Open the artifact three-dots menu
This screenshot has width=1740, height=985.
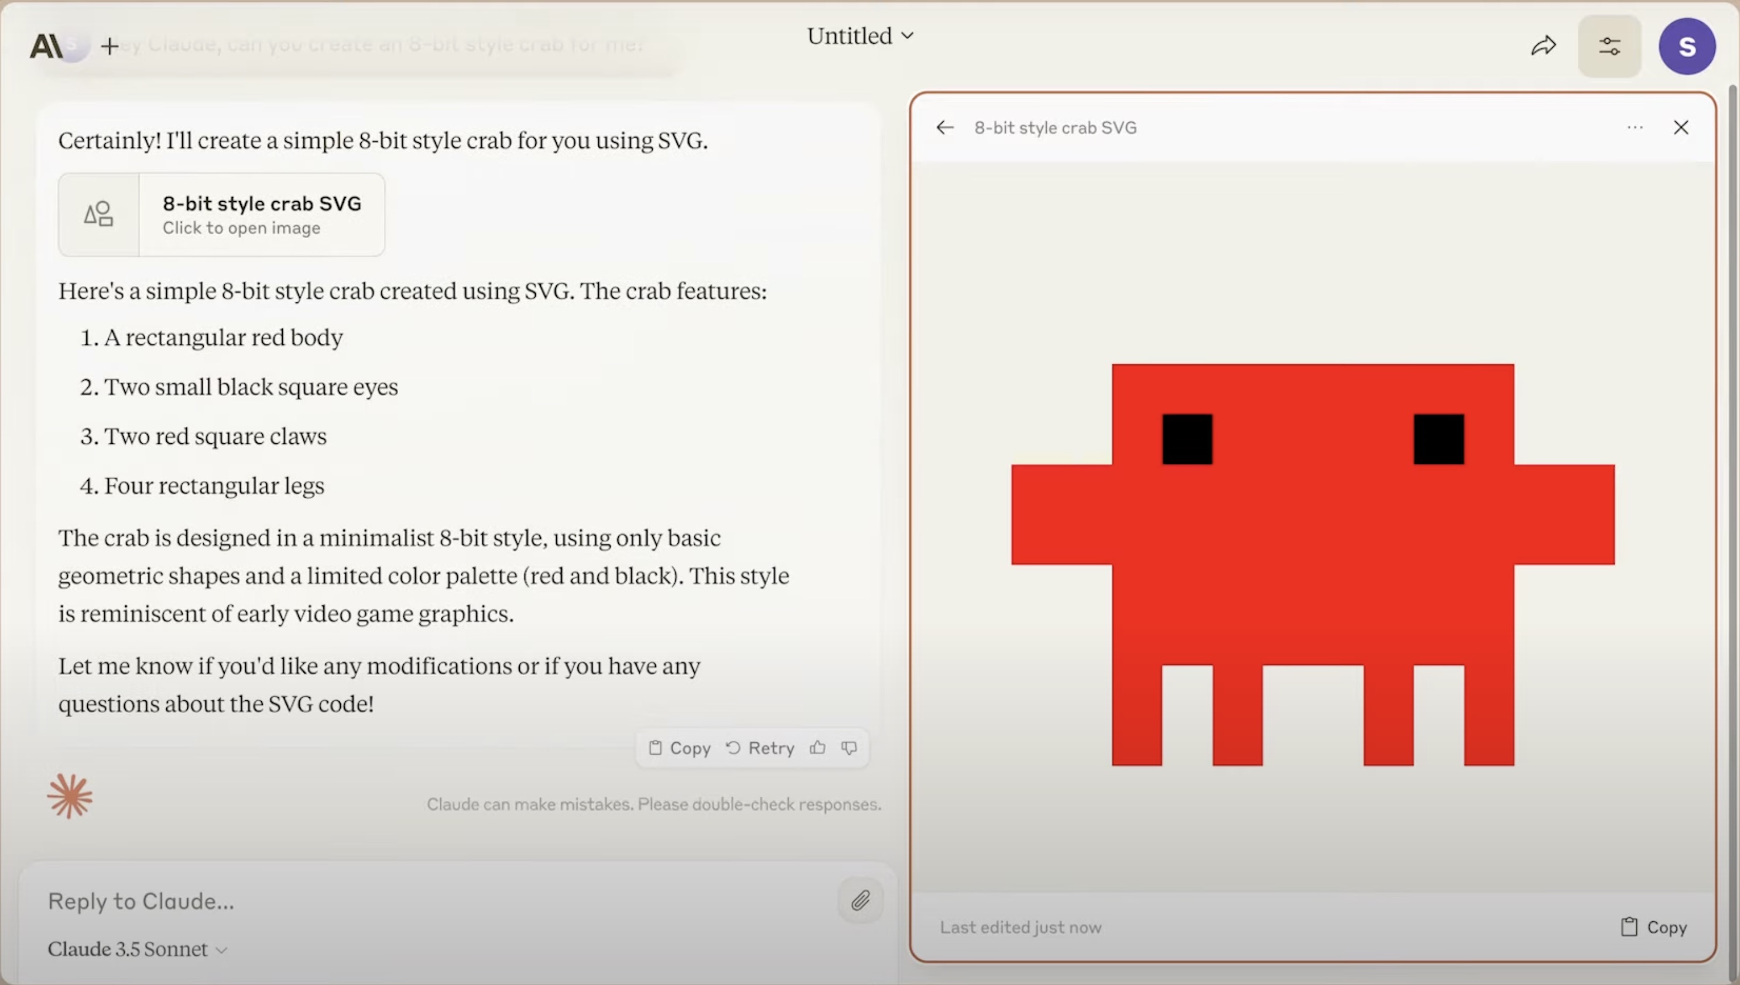coord(1635,127)
